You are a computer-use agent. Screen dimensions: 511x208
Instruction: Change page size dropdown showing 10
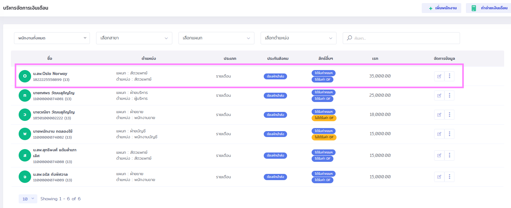pos(28,199)
